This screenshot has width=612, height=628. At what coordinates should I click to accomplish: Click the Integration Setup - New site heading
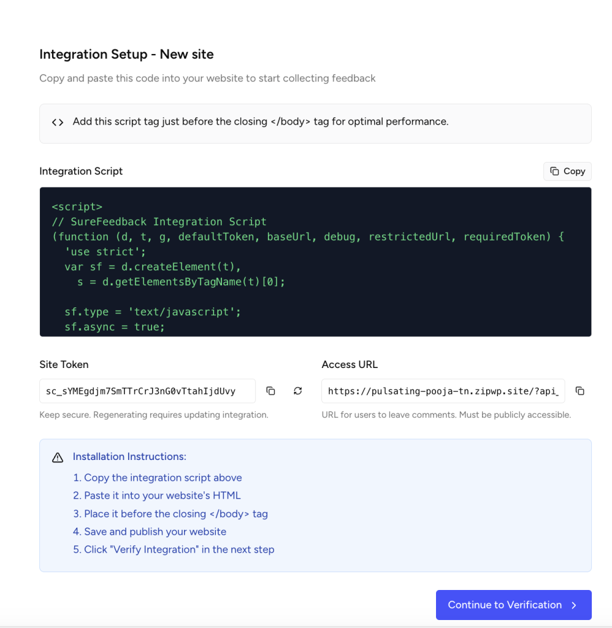pos(126,54)
